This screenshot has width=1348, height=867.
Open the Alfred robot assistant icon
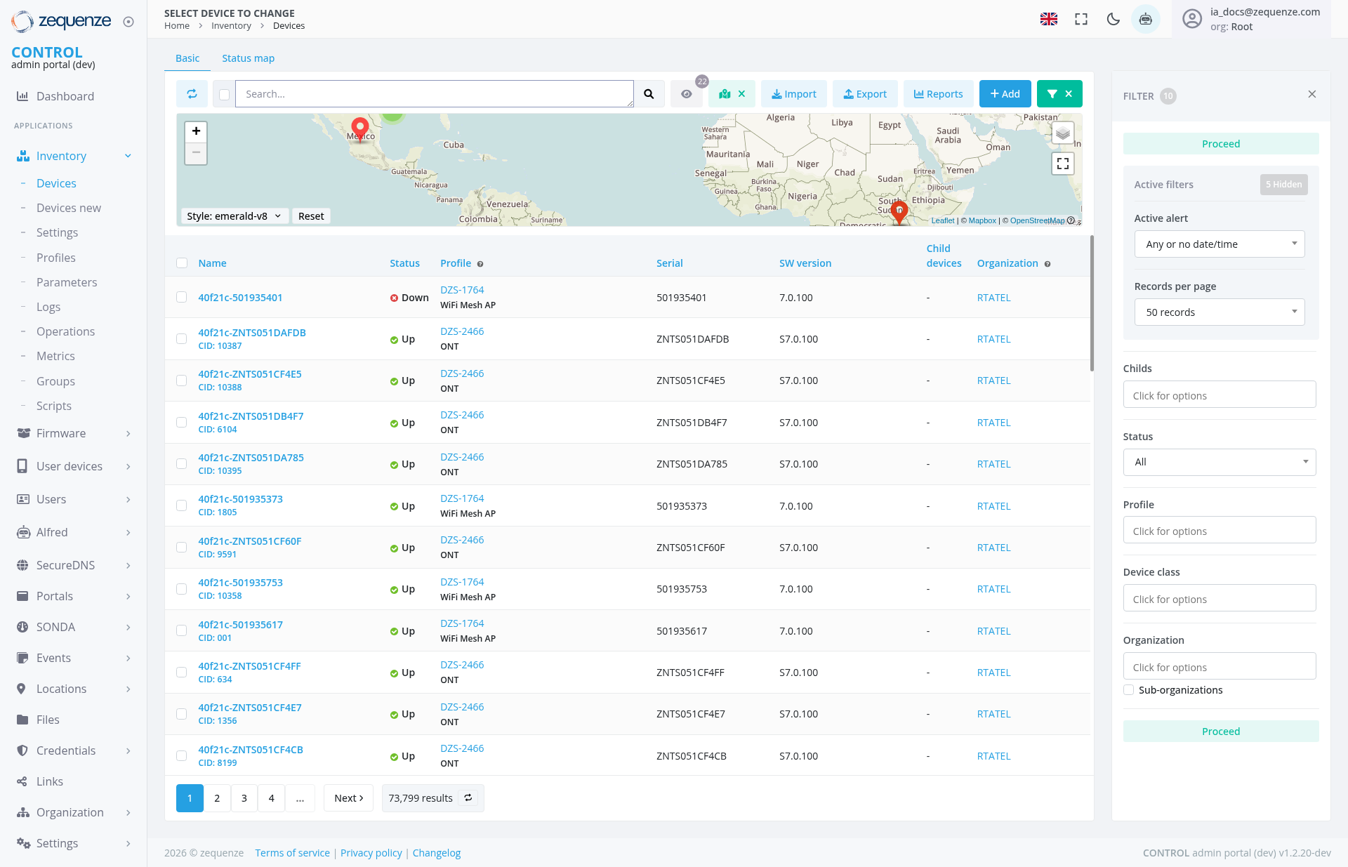(1145, 19)
